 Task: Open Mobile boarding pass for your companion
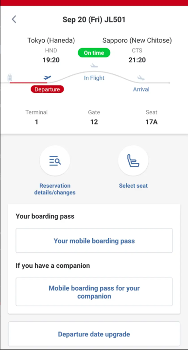coord(94,292)
